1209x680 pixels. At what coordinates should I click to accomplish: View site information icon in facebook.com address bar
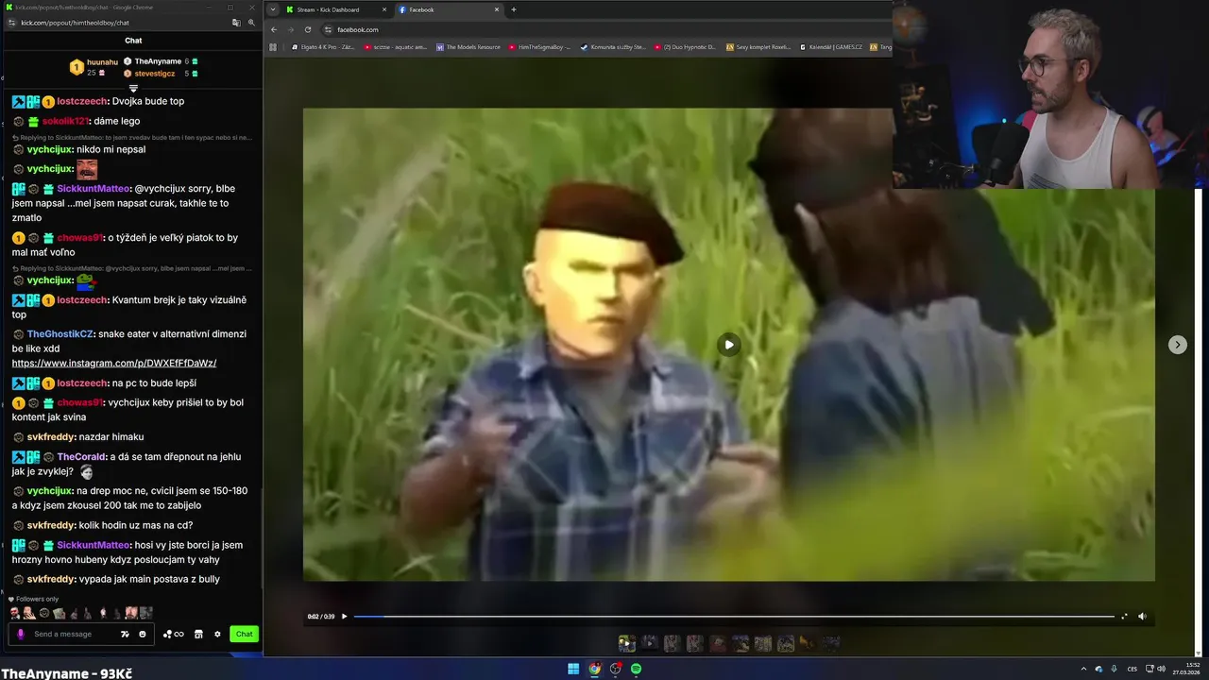point(328,29)
